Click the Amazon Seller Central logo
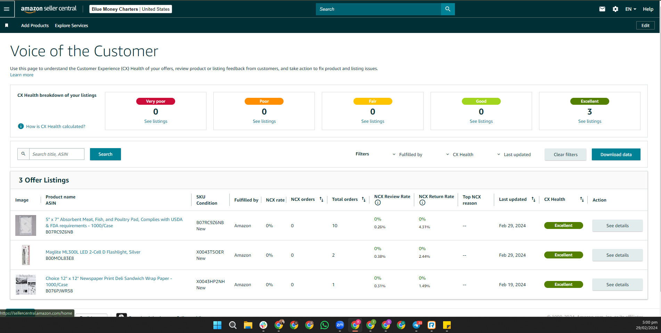The height and width of the screenshot is (333, 661). (49, 9)
